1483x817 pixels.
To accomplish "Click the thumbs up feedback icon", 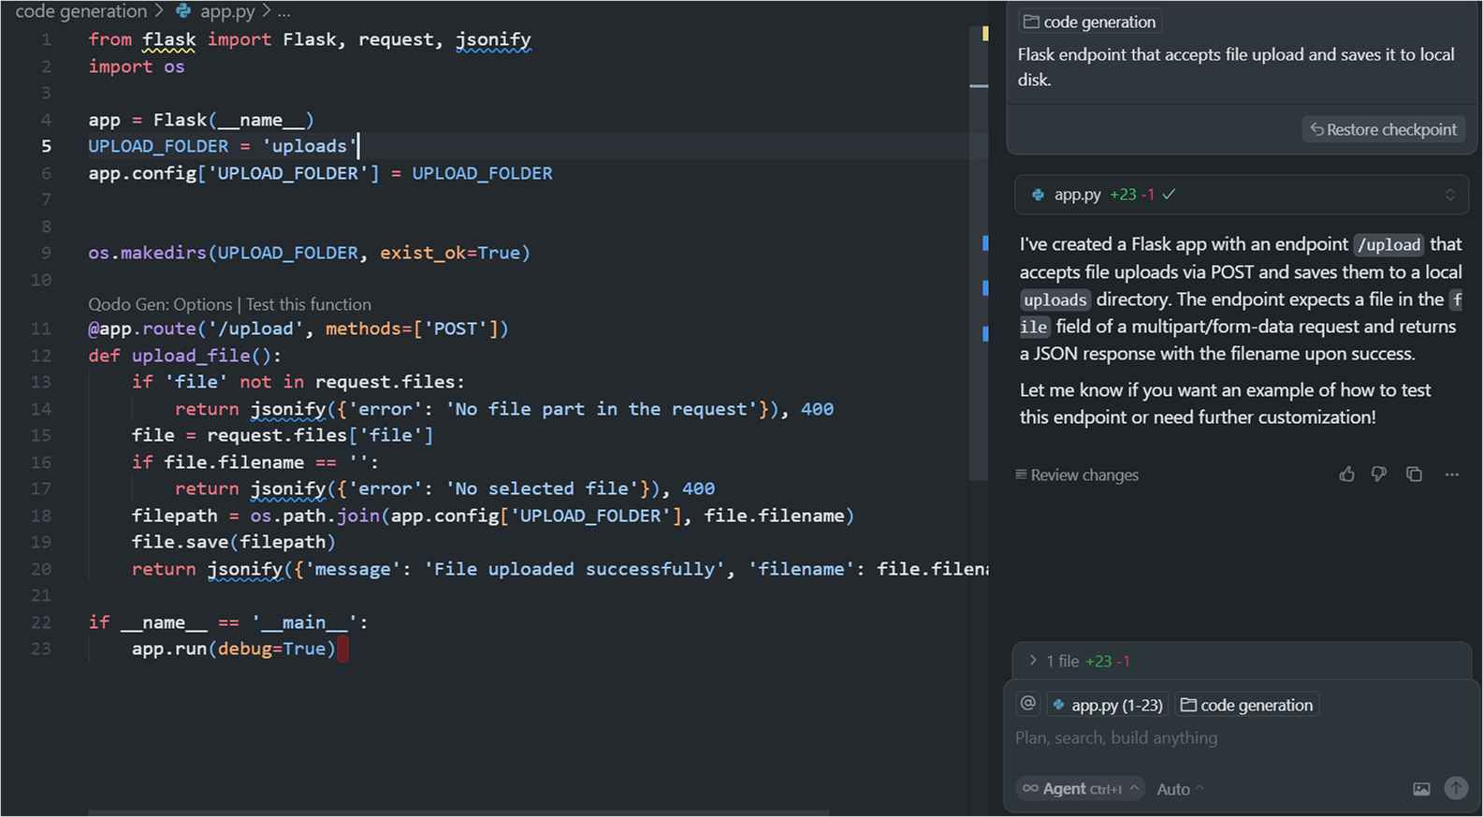I will (1346, 474).
